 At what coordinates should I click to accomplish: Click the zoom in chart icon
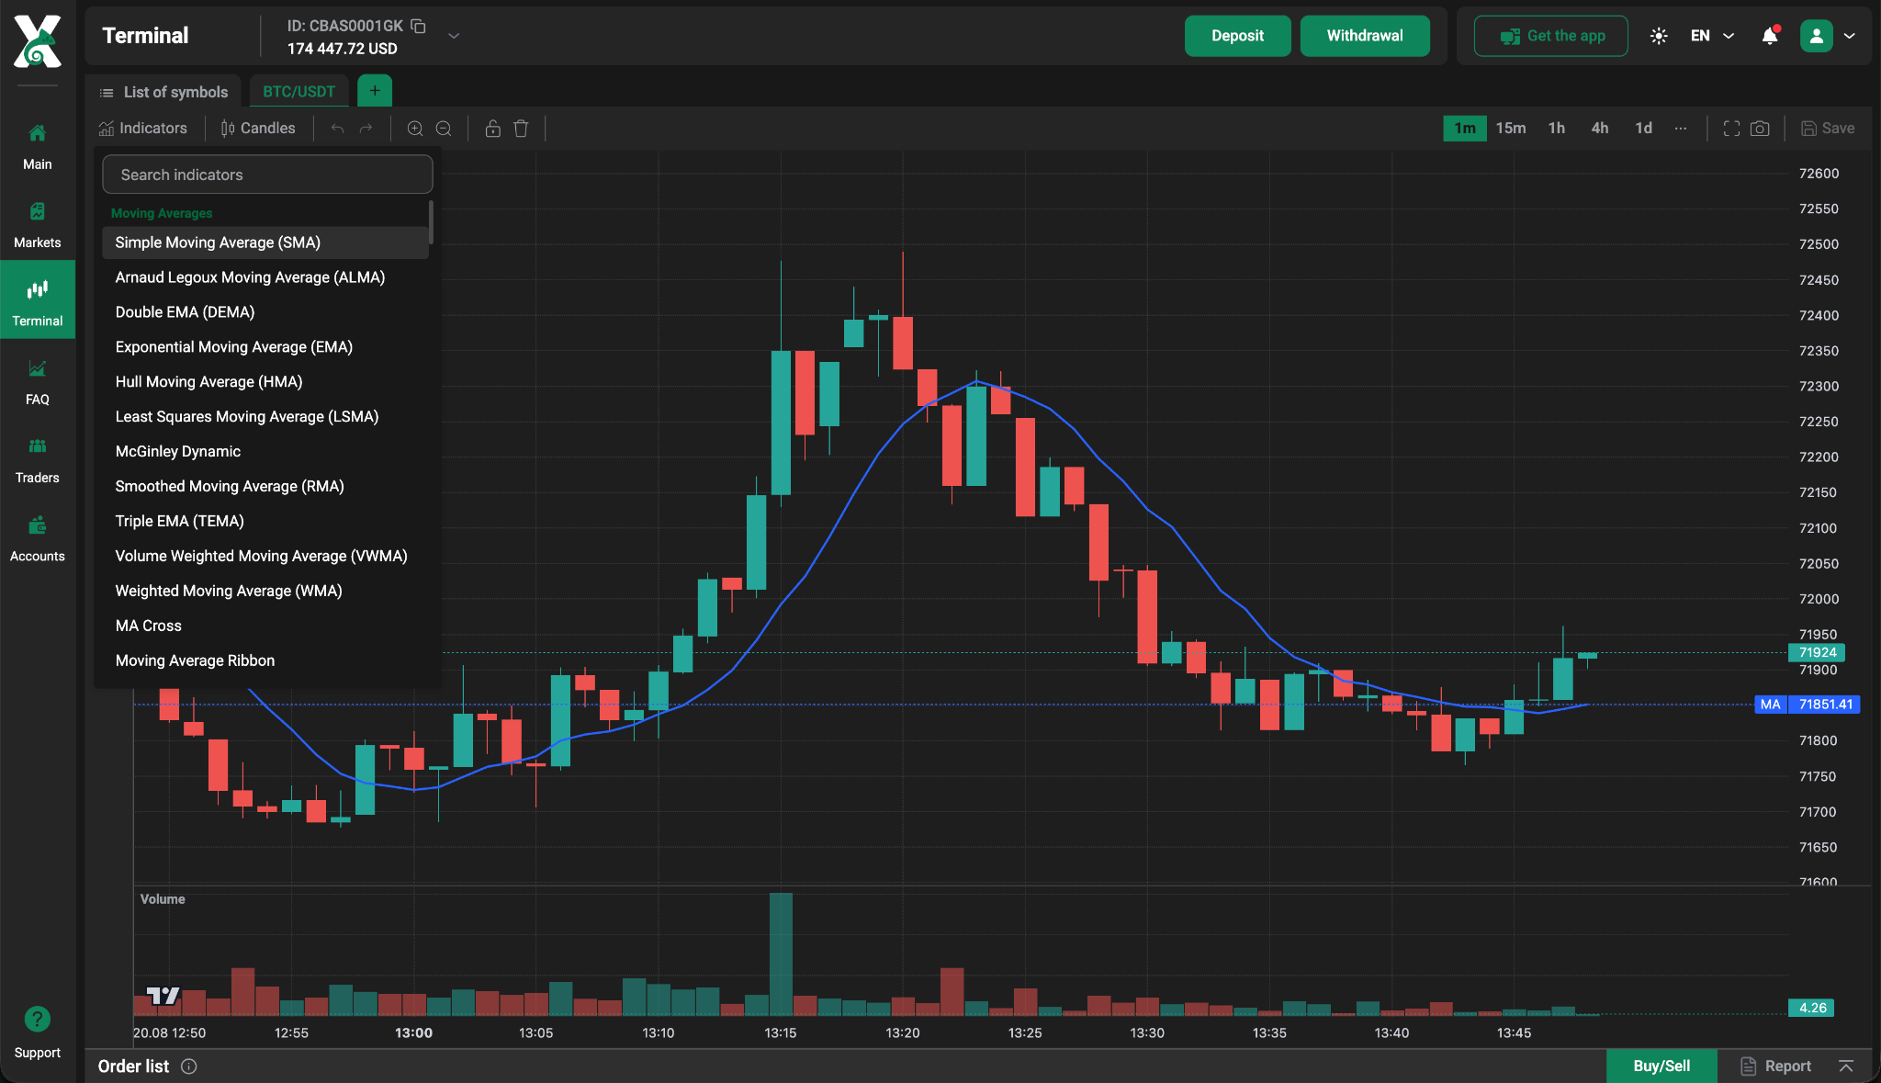415,129
